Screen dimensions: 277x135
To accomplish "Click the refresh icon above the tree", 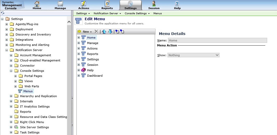I will [3, 13].
